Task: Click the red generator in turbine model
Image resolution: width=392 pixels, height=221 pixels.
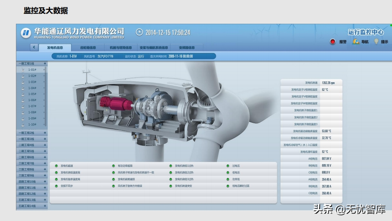Action: pos(116,103)
